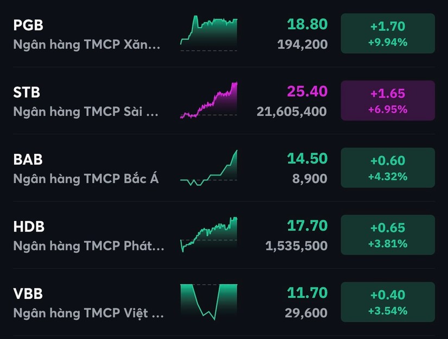Open the BAB mini price chart
The height and width of the screenshot is (339, 448).
(x=209, y=168)
